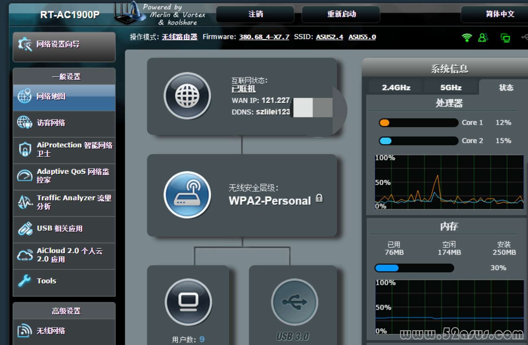This screenshot has width=528, height=345.
Task: Click the network setup wizard icon
Action: [25, 44]
